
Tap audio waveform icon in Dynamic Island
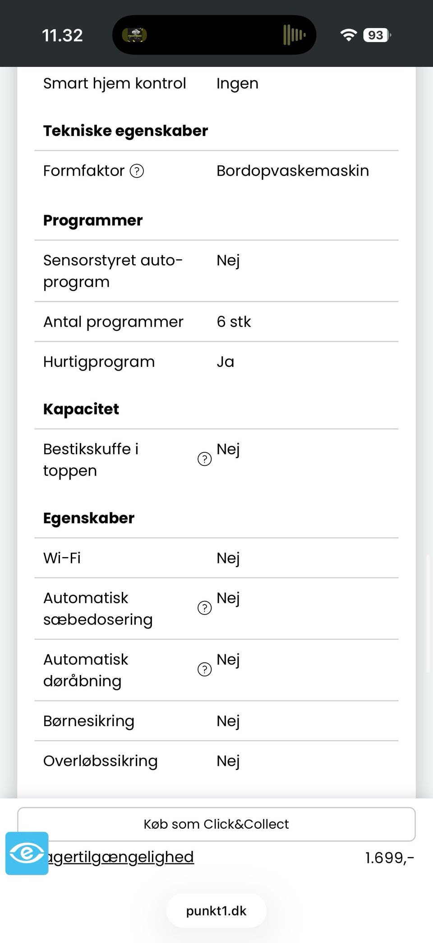[294, 35]
